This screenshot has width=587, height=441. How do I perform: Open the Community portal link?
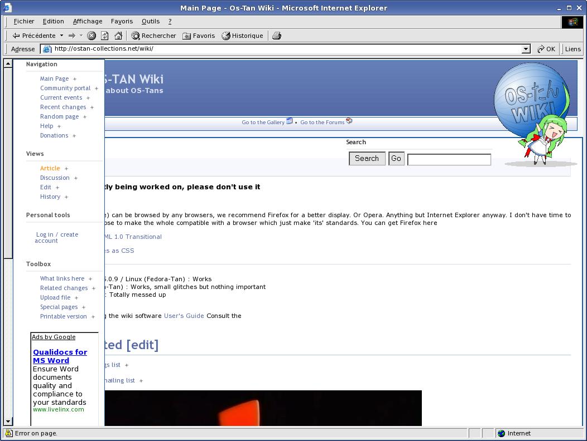[65, 88]
